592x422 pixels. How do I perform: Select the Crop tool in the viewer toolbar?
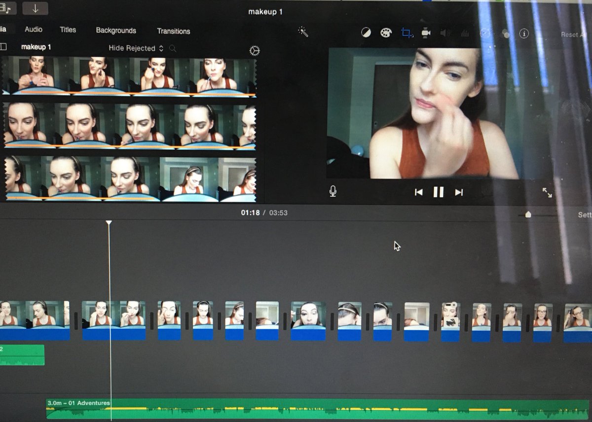tap(407, 32)
